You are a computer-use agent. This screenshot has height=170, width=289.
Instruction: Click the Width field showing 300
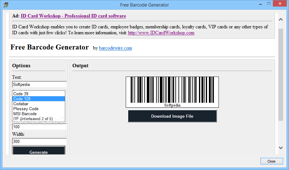[x=39, y=141]
